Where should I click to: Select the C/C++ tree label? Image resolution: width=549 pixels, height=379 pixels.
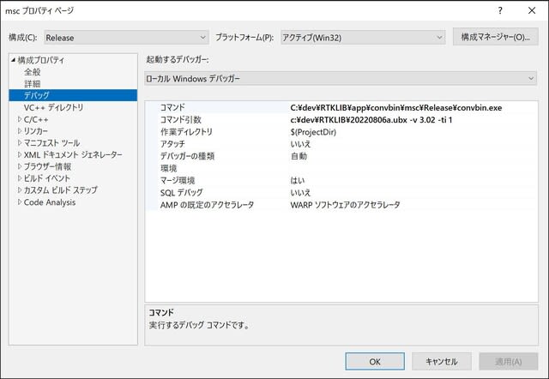[x=36, y=120]
